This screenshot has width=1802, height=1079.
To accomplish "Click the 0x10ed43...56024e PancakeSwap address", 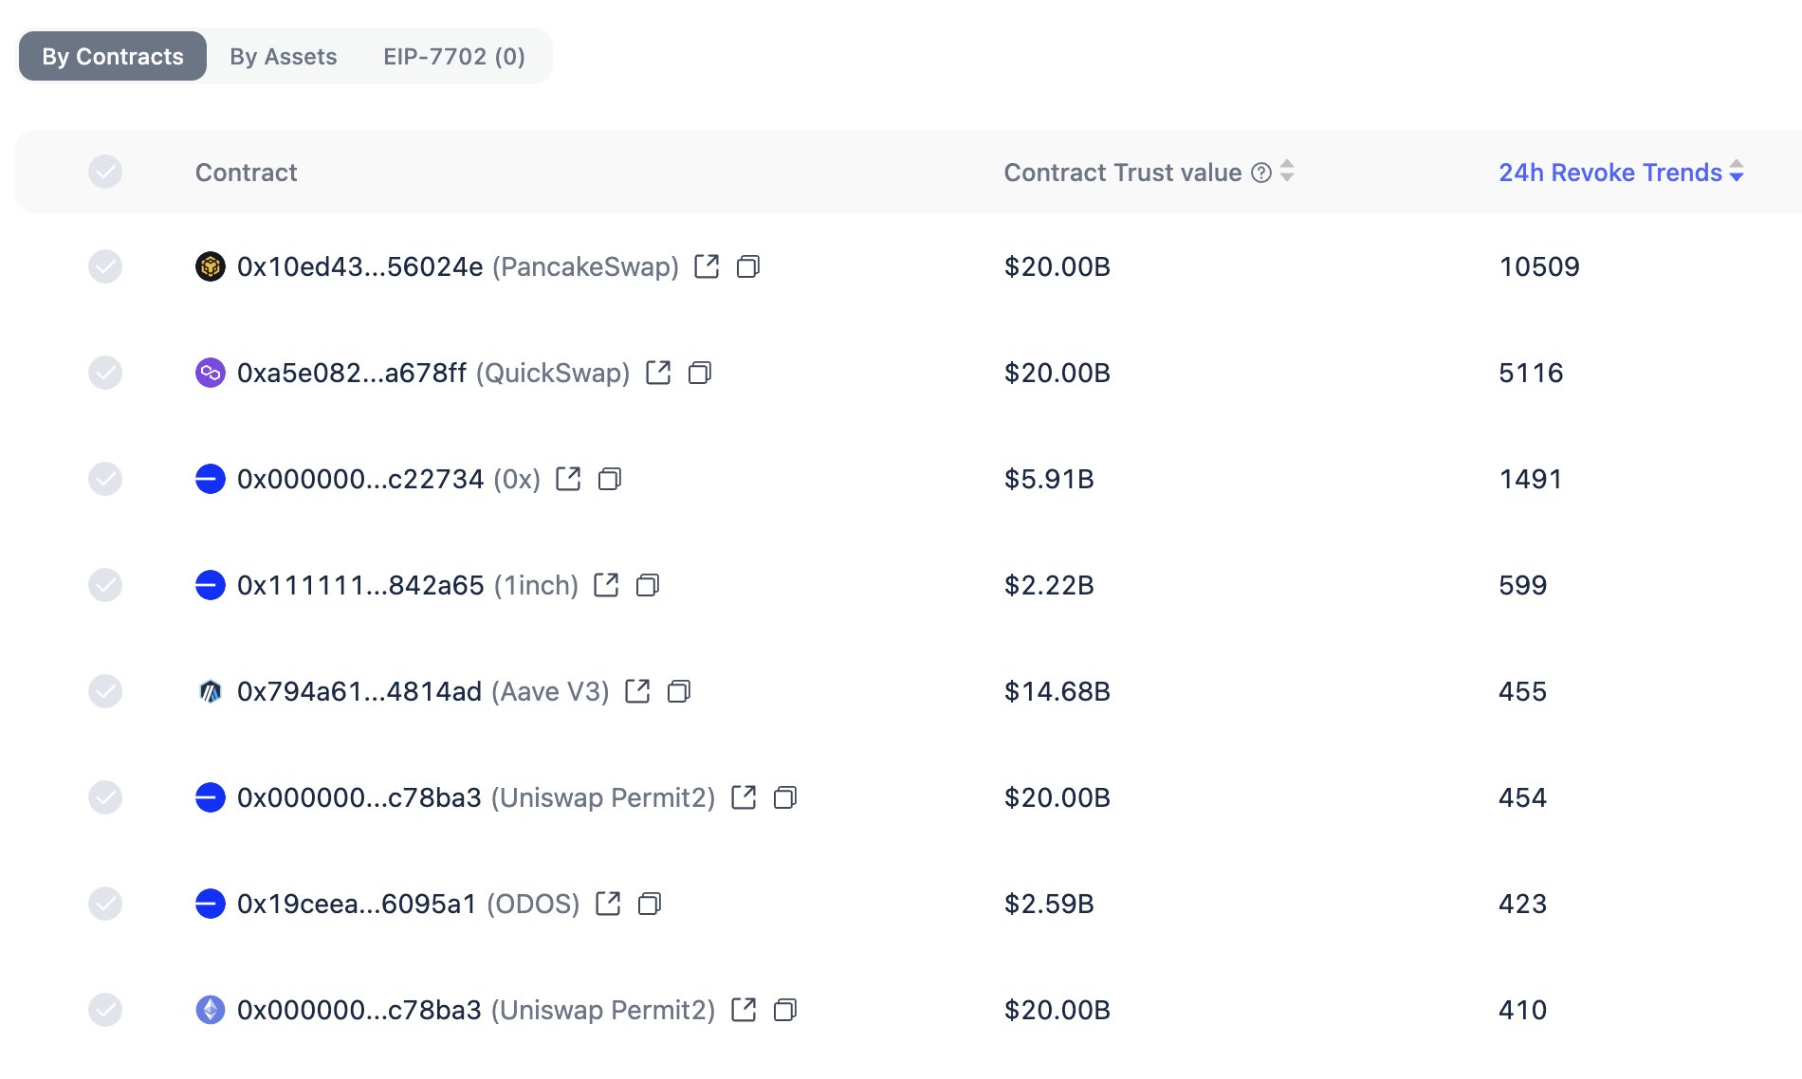I will point(360,266).
